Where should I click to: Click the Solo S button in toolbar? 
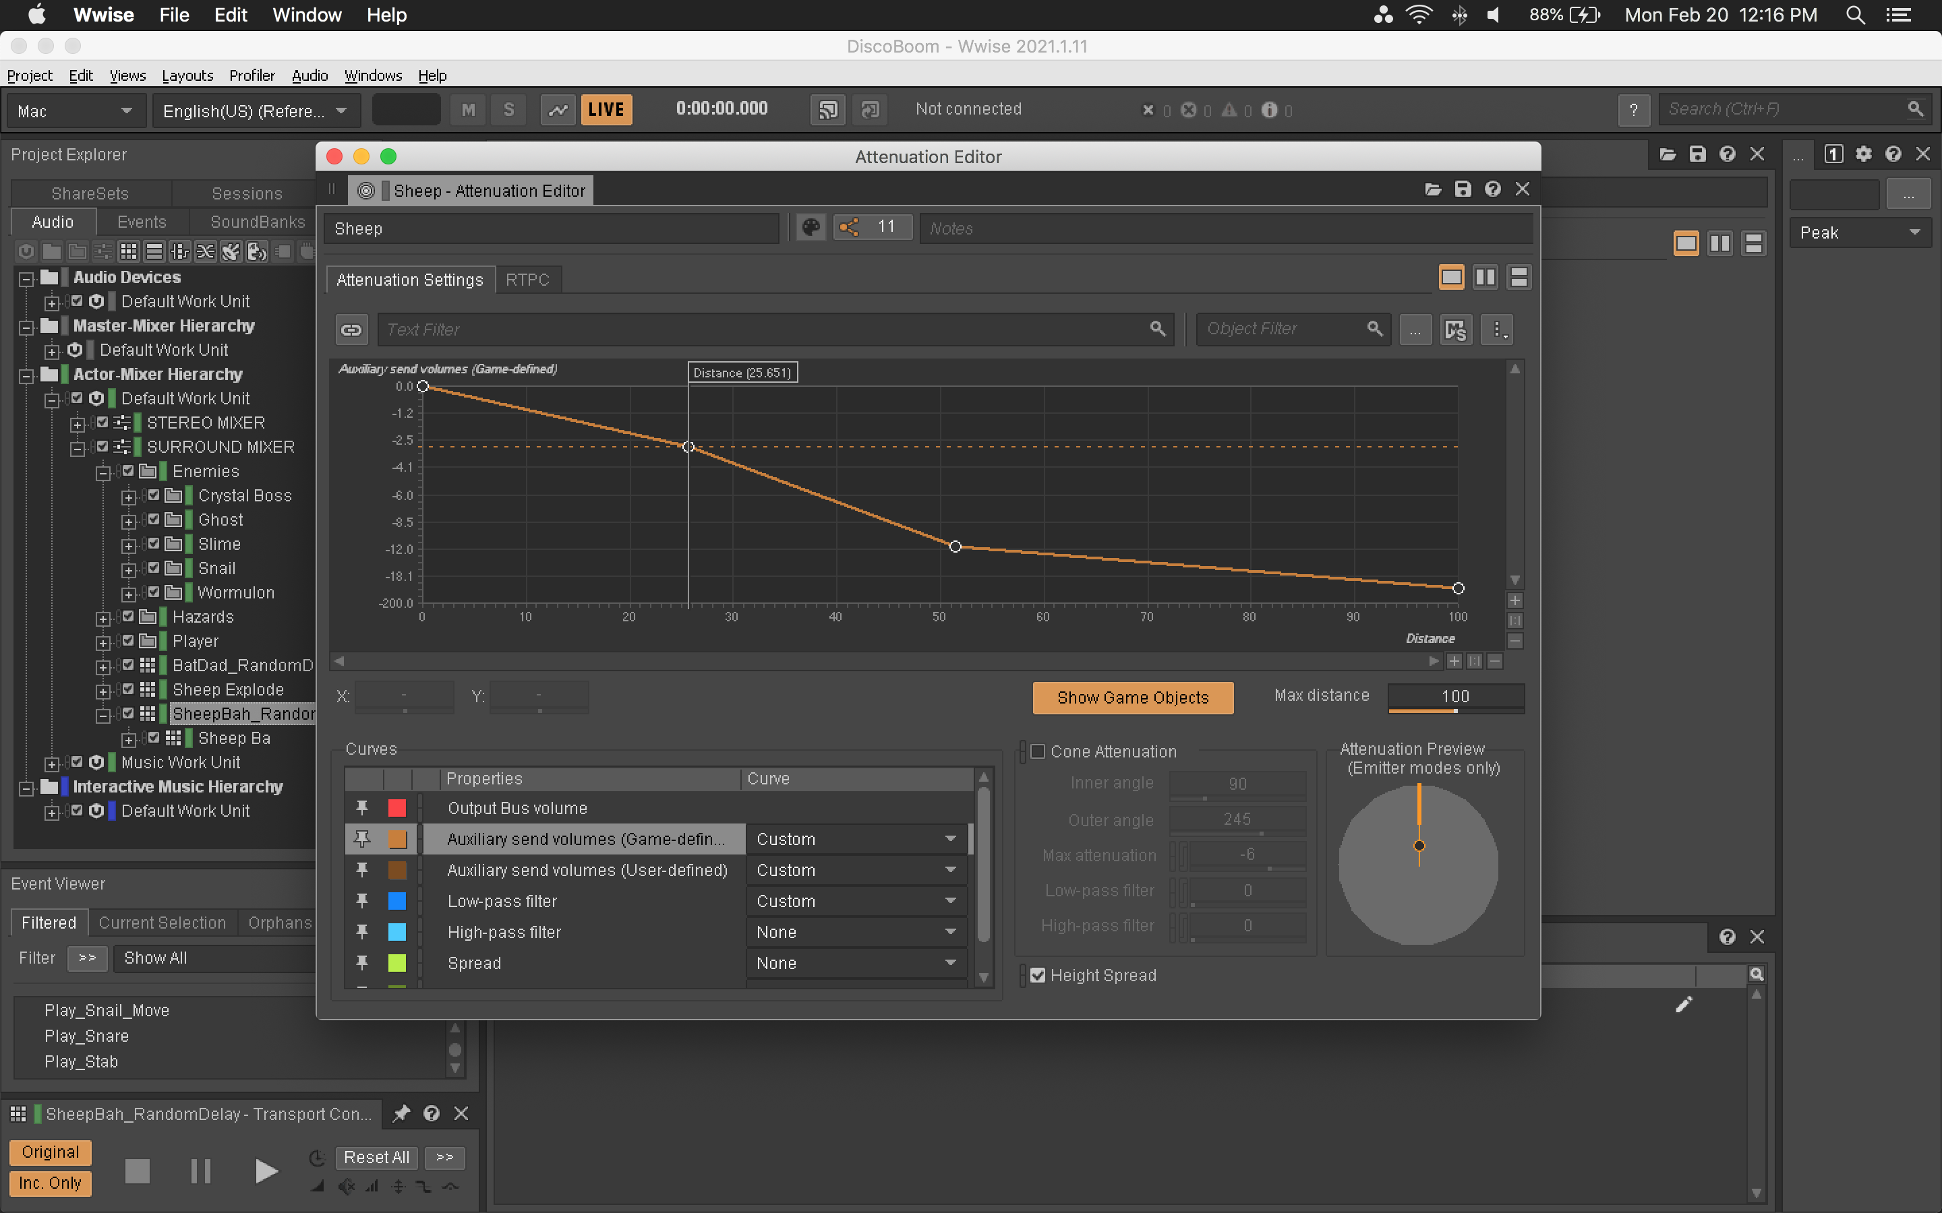(509, 110)
